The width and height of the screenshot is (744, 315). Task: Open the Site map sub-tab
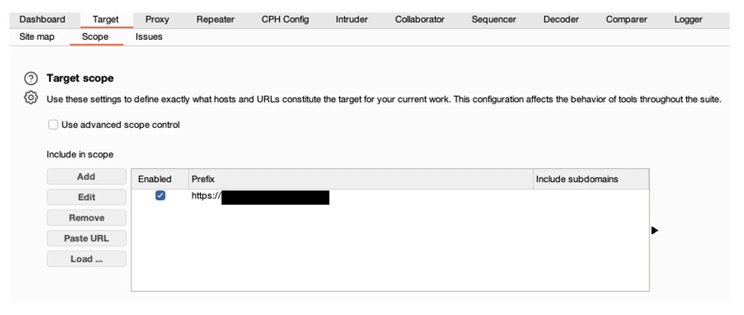coord(37,37)
